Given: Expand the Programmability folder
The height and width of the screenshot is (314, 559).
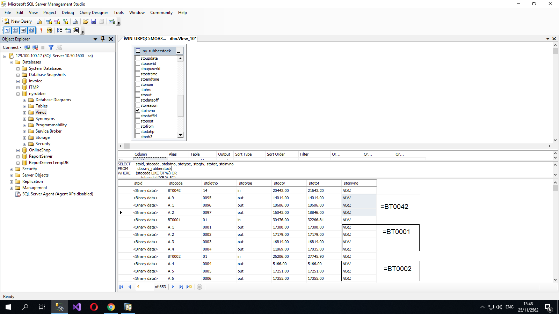Looking at the screenshot, I should (x=24, y=125).
